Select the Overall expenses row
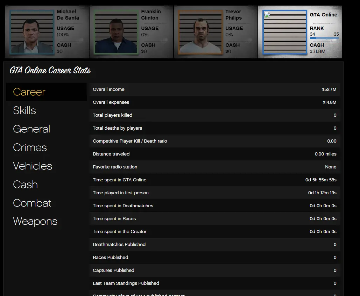 [214, 102]
